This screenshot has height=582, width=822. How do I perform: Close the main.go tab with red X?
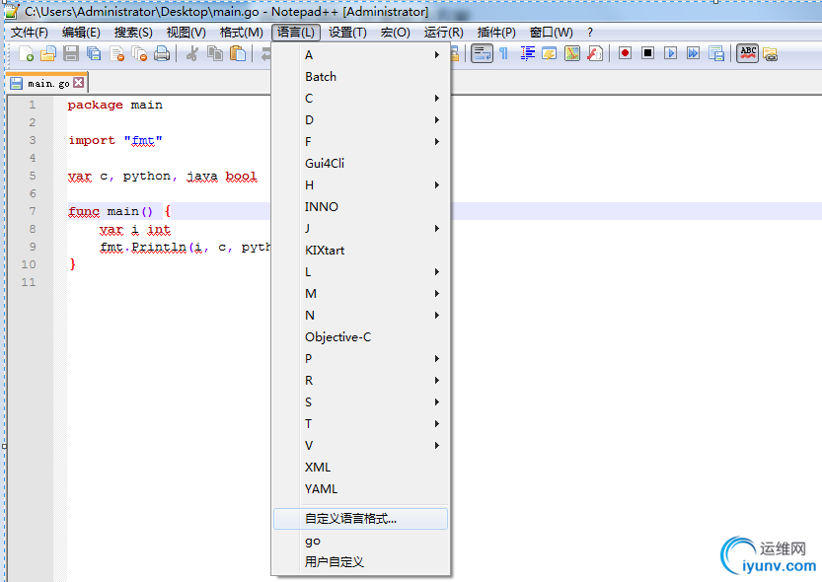[79, 83]
